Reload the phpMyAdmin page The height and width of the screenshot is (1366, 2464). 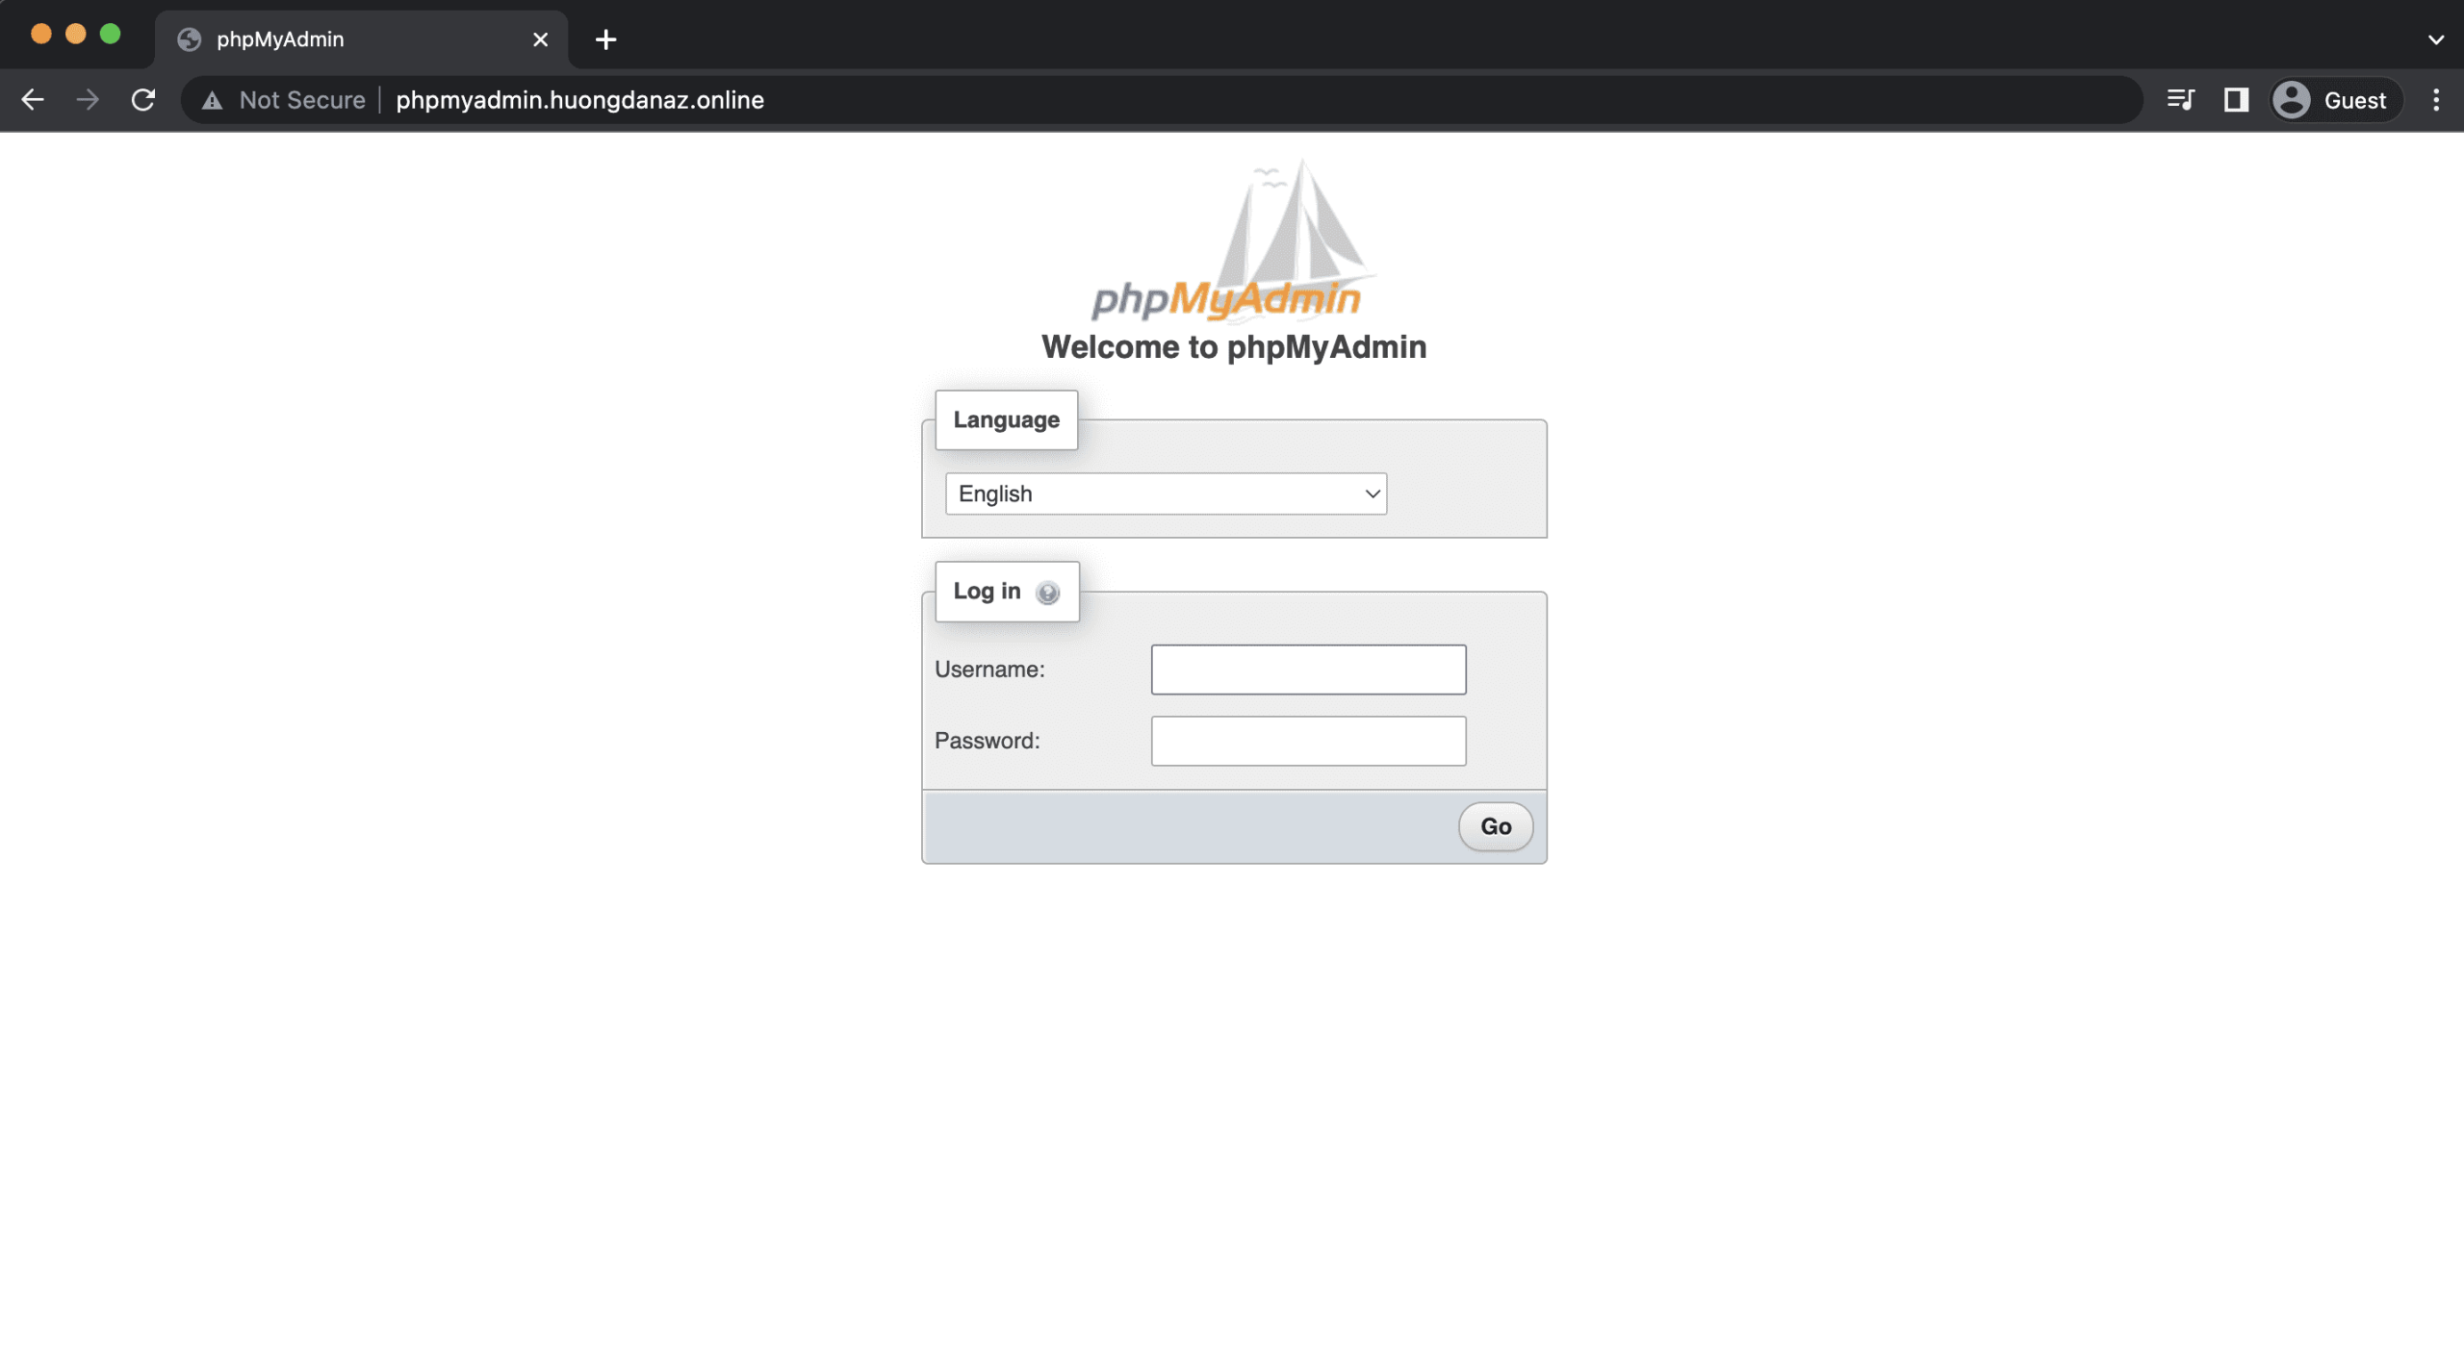[142, 99]
